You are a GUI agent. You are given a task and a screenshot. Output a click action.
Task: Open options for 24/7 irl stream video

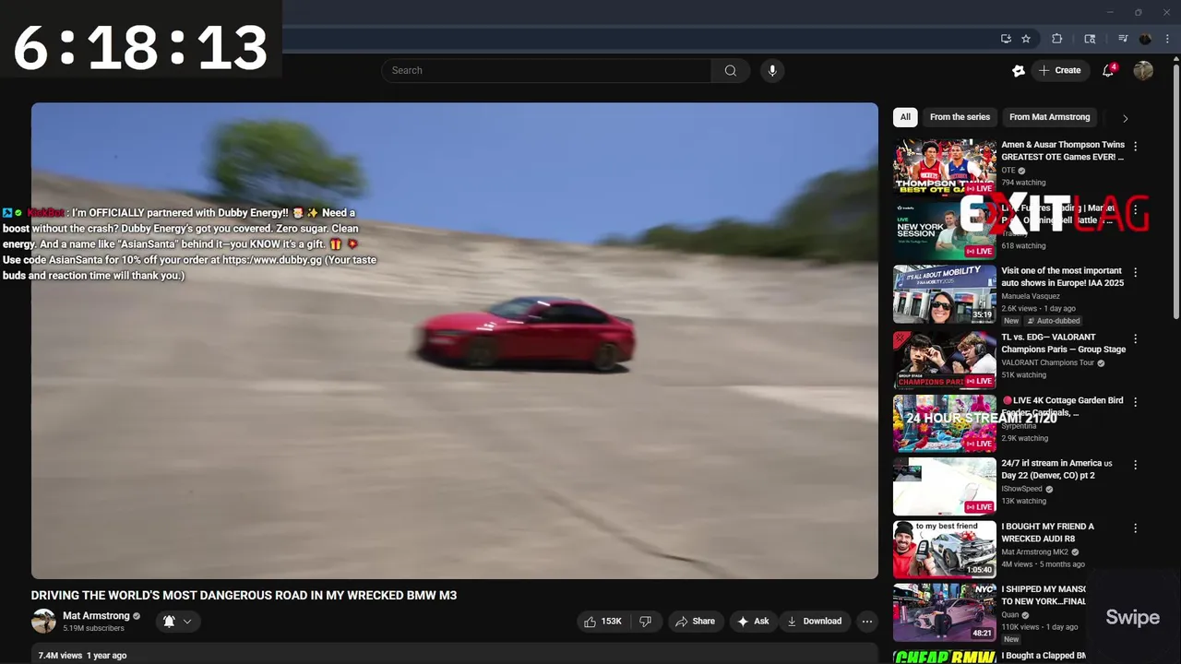point(1135,465)
